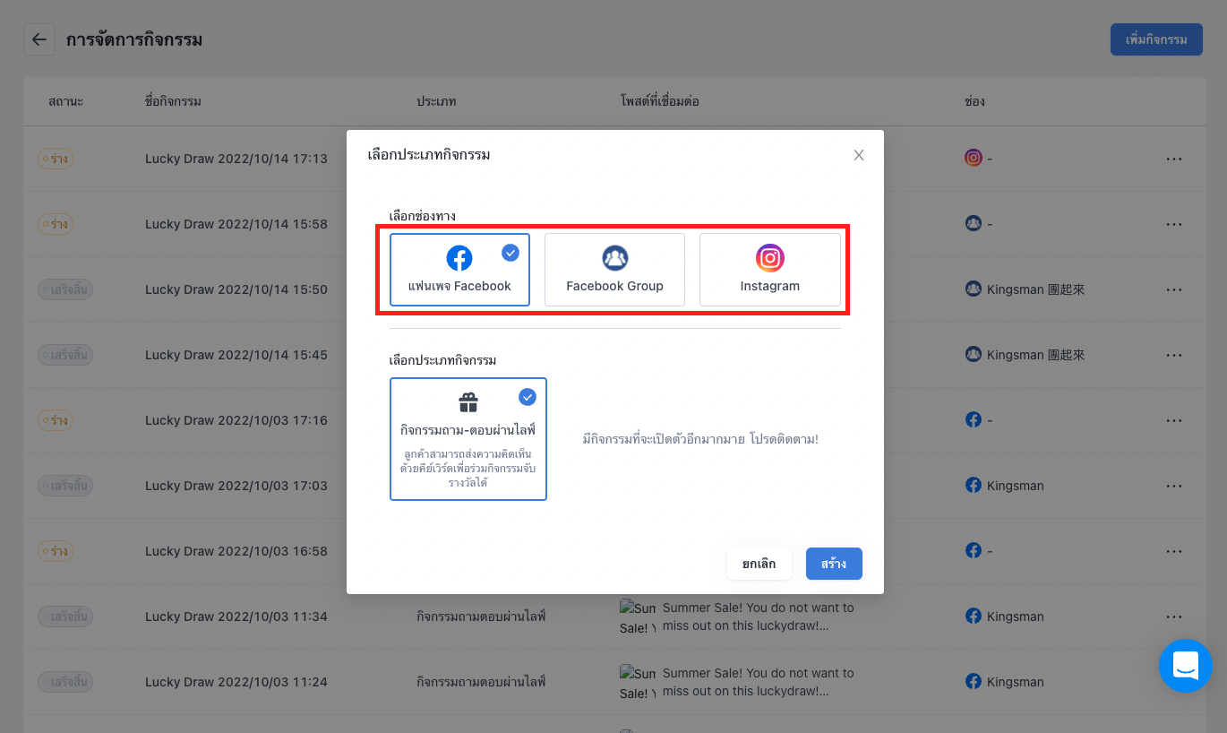Image resolution: width=1227 pixels, height=733 pixels.
Task: Click the สถานะ column header
Action: click(65, 101)
